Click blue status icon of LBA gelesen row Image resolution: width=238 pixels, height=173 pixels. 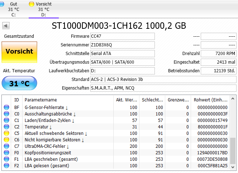[x=6, y=165]
